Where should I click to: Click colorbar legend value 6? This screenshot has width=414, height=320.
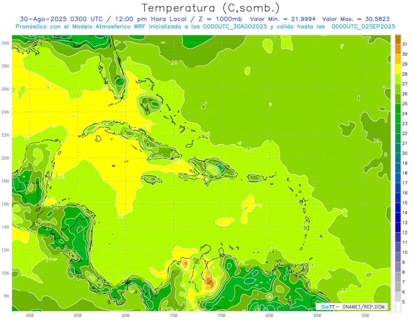(404, 292)
